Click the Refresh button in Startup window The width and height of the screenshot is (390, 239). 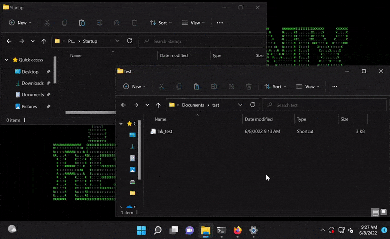[129, 41]
